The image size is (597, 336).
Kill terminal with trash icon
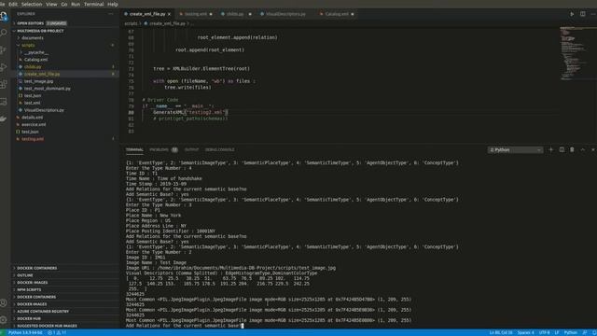[572, 149]
